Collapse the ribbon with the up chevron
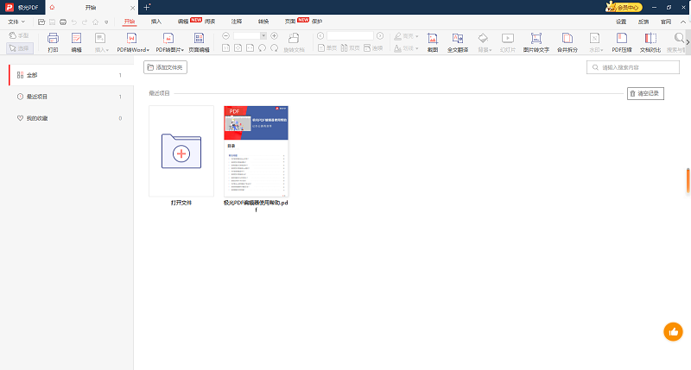The image size is (691, 370). [683, 22]
